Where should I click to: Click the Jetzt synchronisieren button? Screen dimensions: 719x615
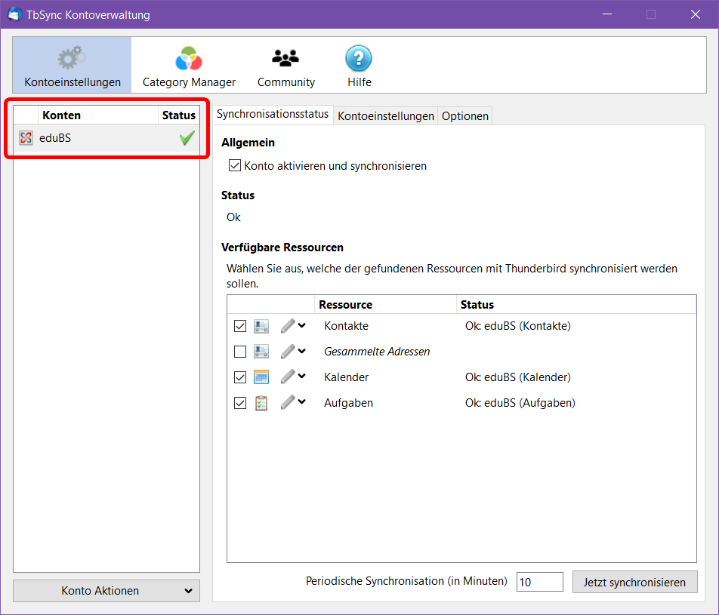click(x=634, y=582)
